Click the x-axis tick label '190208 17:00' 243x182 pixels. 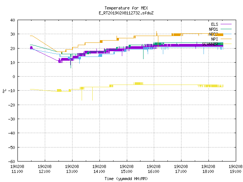(x=181, y=169)
